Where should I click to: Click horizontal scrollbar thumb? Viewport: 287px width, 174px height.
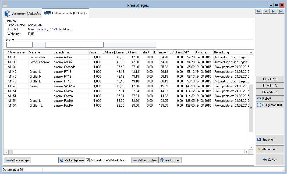[x=10, y=152]
